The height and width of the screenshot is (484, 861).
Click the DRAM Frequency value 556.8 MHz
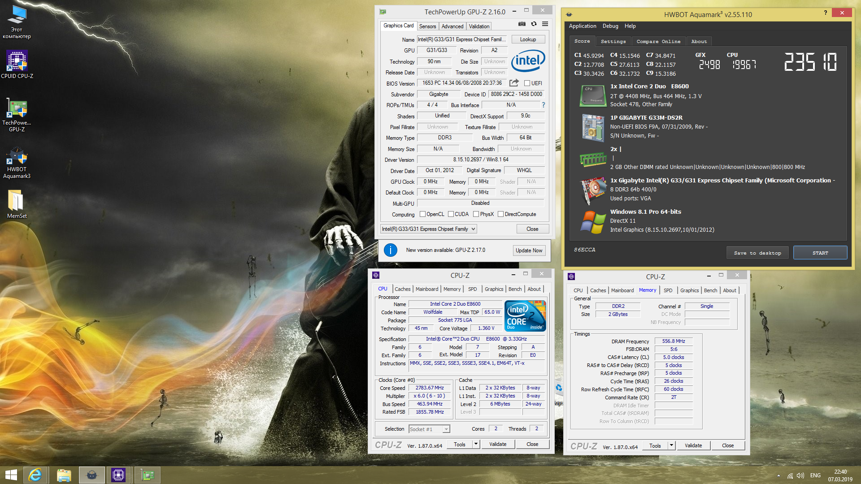[674, 341]
